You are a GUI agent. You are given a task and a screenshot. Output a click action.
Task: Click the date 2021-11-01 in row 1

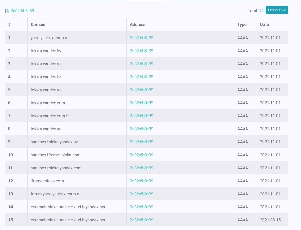tap(270, 38)
